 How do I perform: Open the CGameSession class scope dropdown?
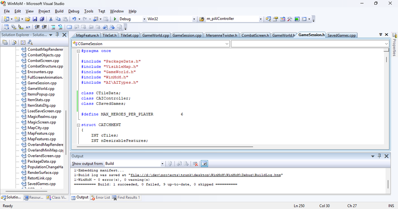pyautogui.click(x=227, y=44)
